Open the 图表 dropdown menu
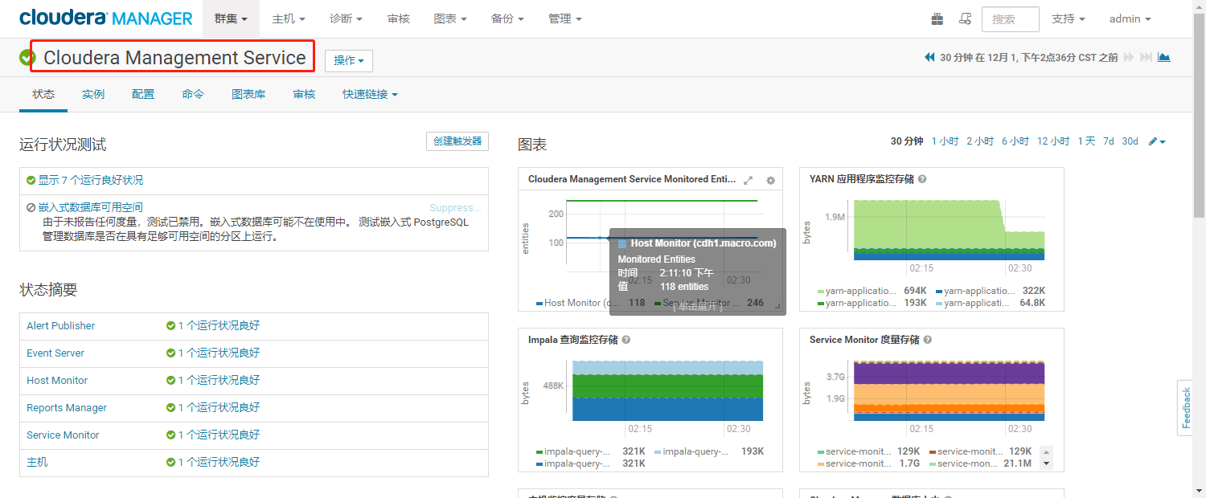This screenshot has width=1206, height=498. tap(450, 18)
